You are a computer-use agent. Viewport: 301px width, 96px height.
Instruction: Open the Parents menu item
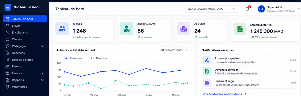(x=25, y=66)
